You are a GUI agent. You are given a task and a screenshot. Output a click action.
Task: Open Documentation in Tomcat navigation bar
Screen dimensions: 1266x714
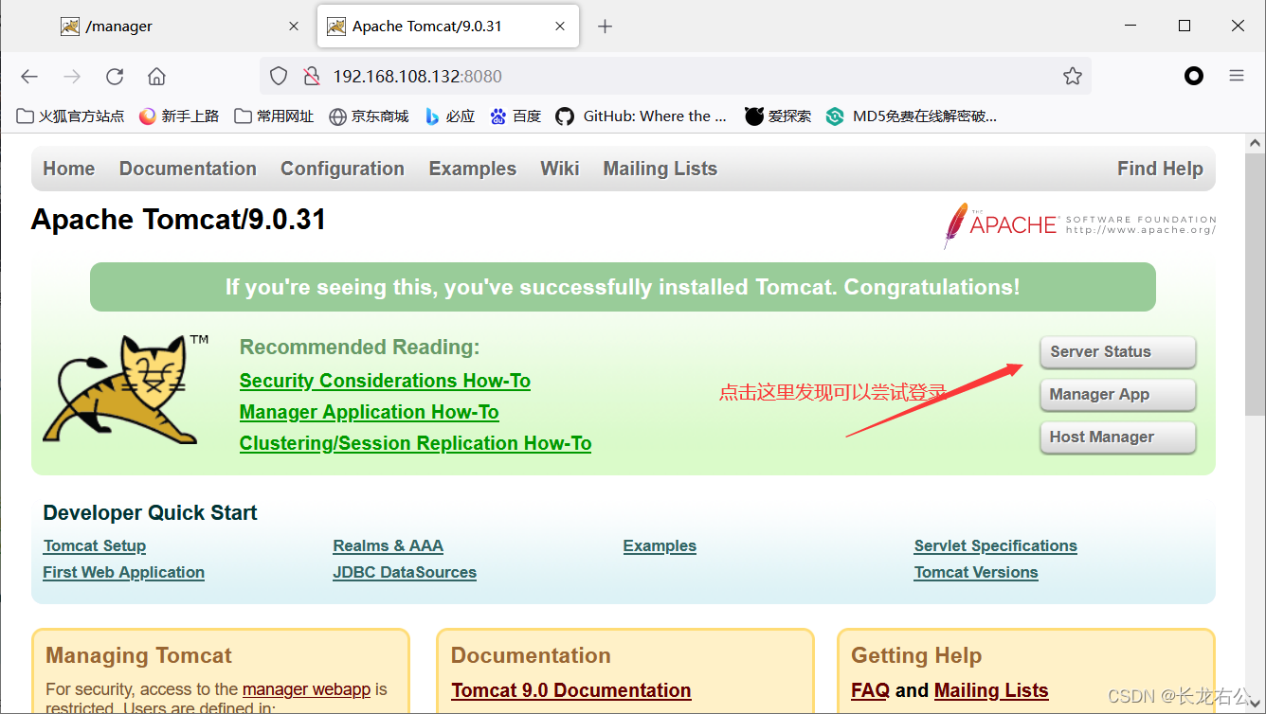(x=188, y=169)
